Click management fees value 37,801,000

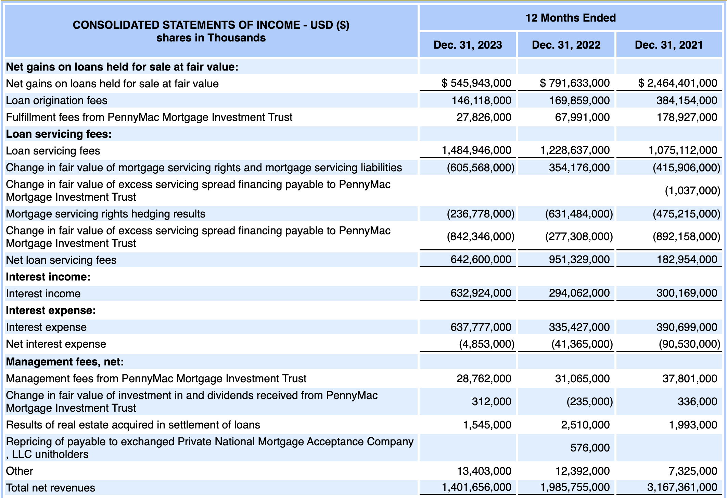[690, 378]
